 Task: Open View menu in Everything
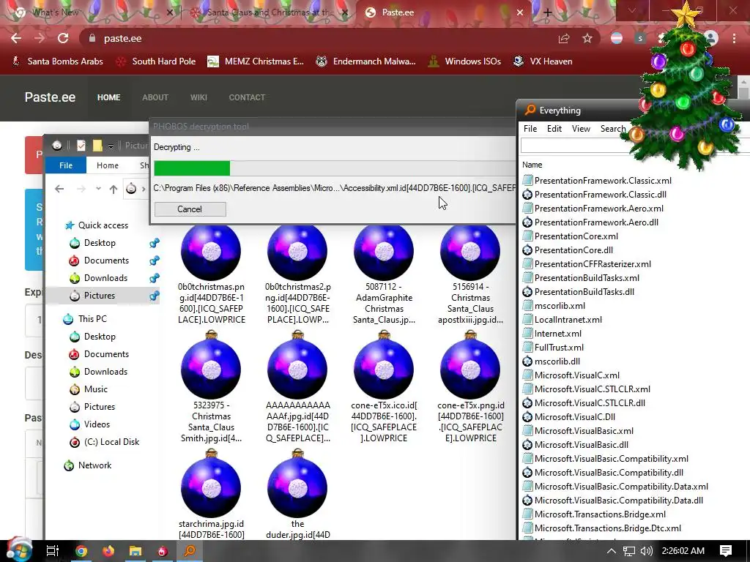point(581,129)
